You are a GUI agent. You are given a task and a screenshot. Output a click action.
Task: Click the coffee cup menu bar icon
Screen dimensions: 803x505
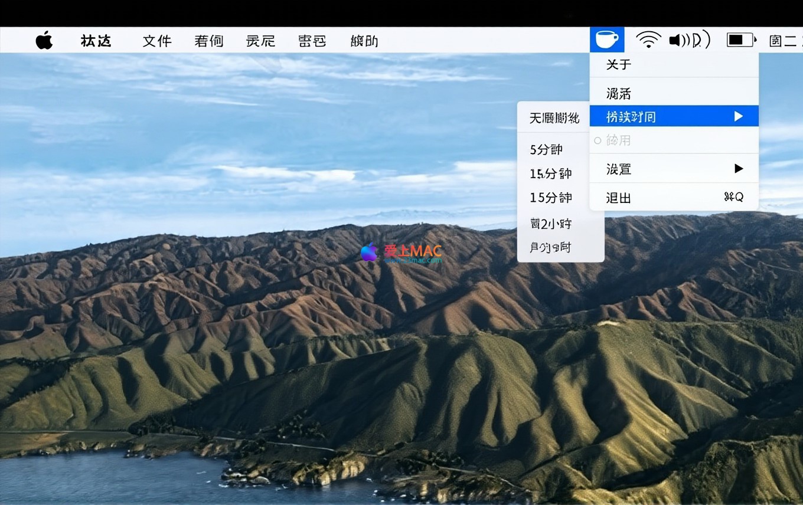[x=607, y=40]
